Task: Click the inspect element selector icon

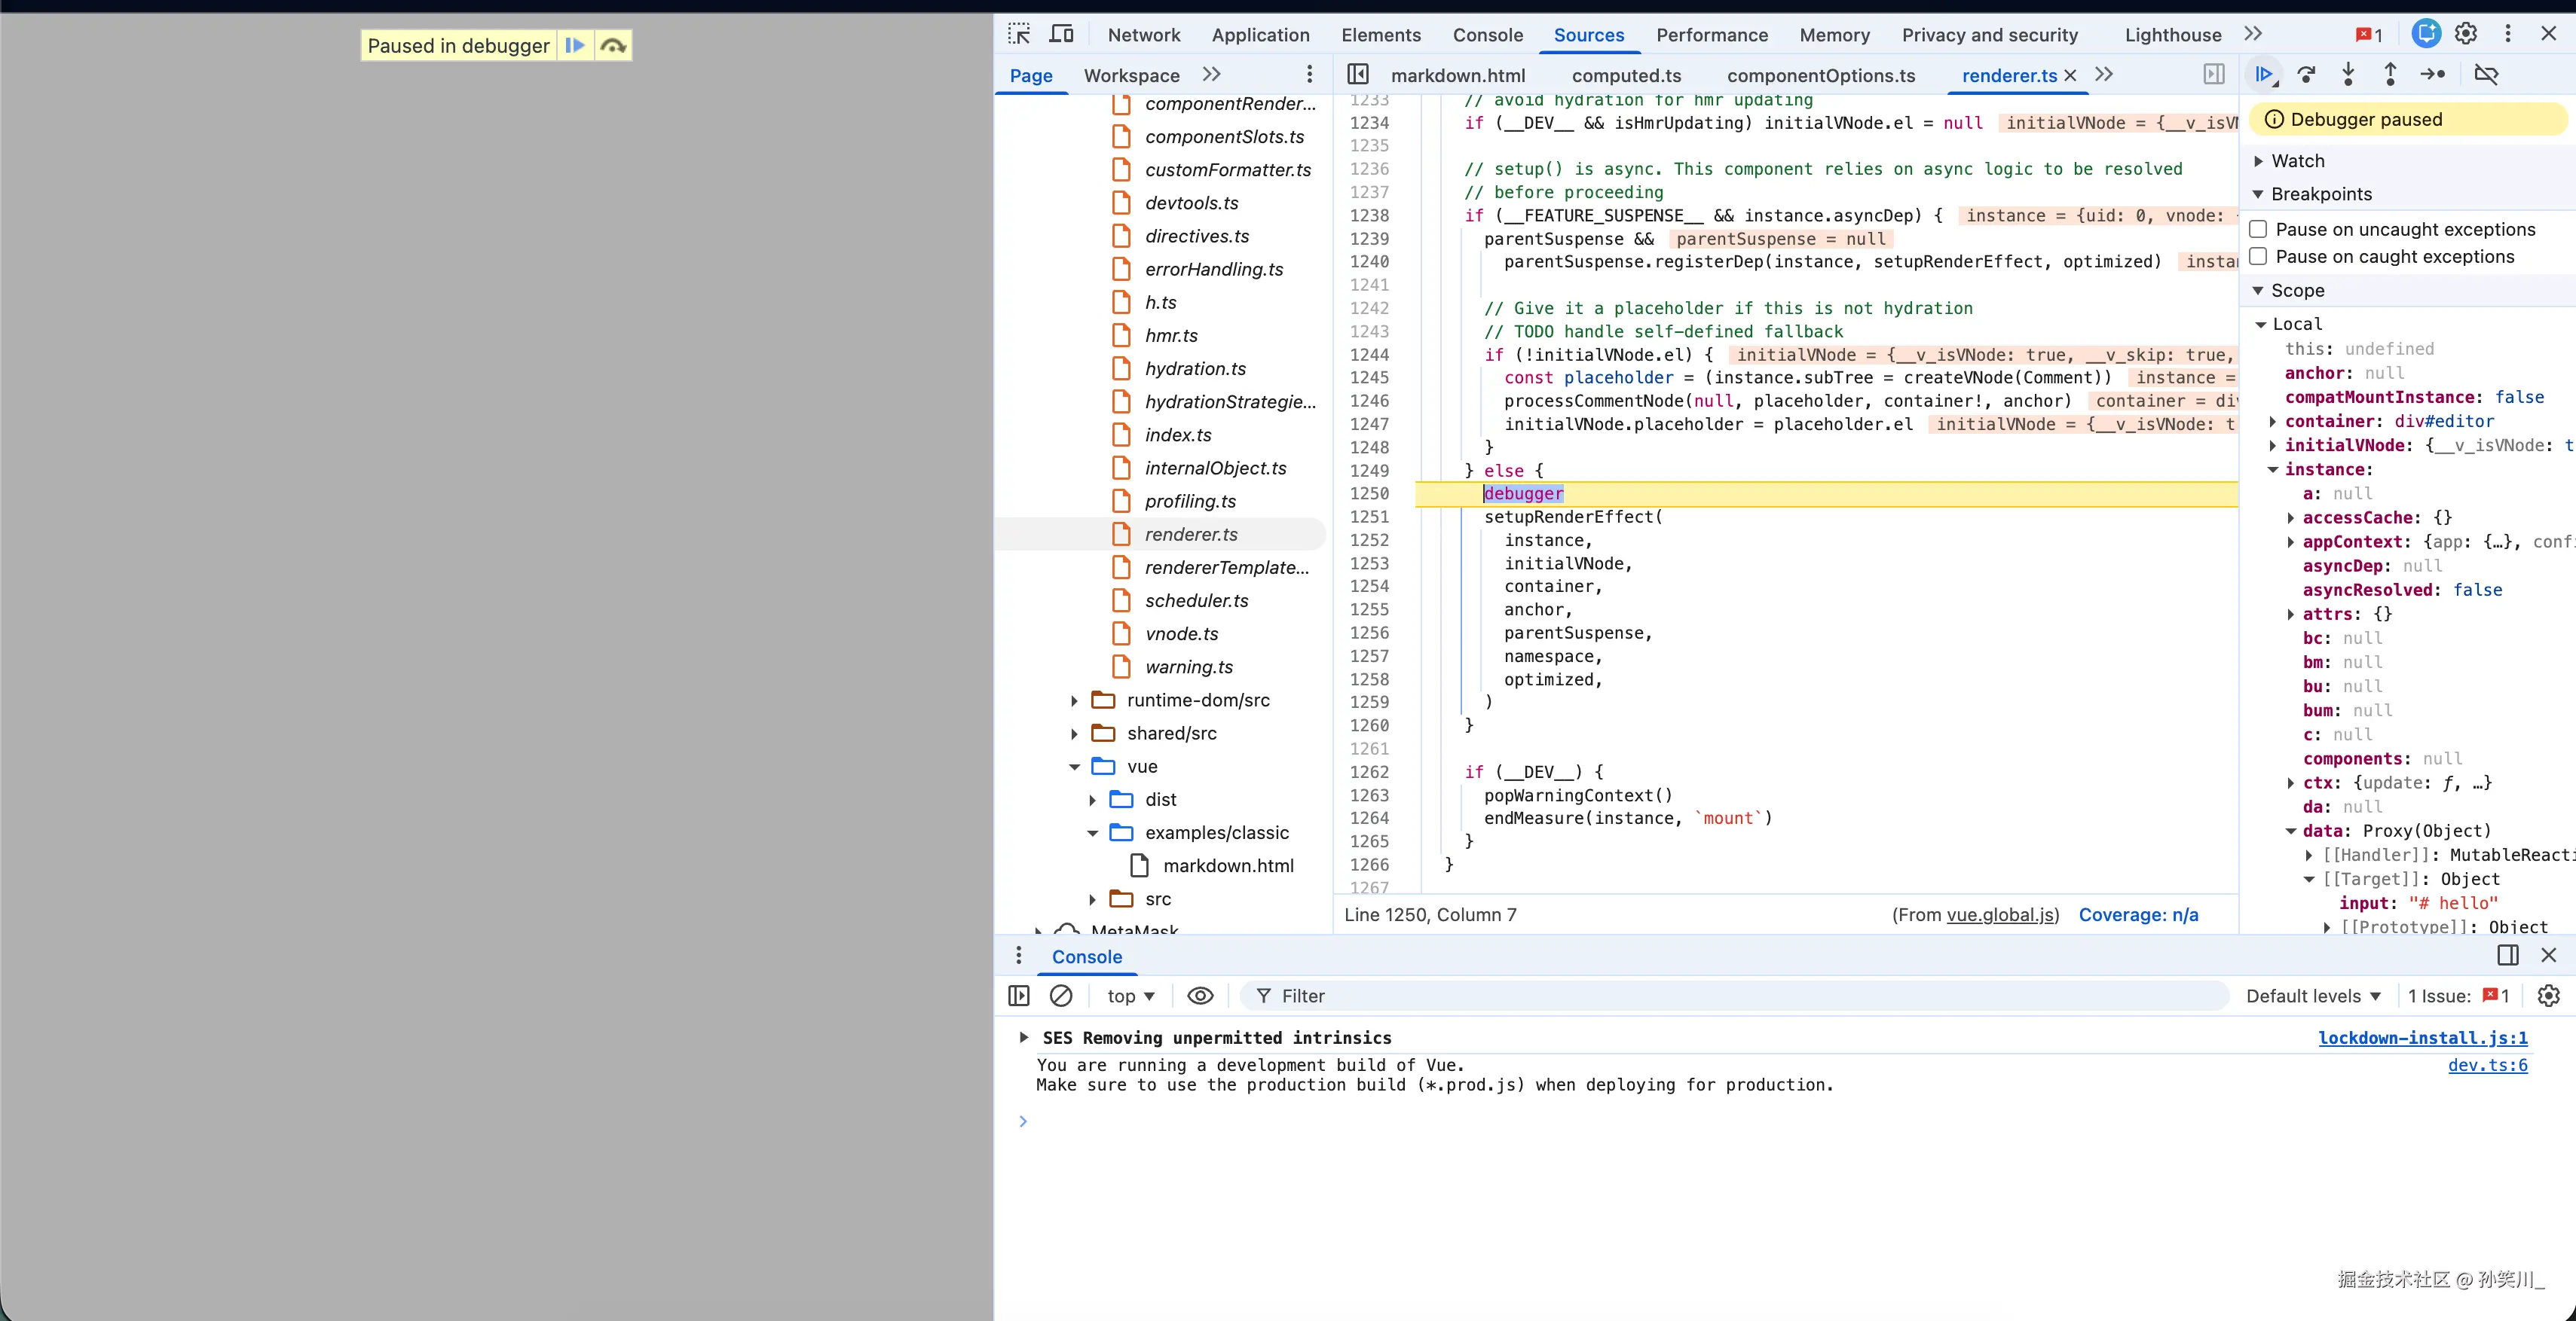Action: pos(1019,34)
